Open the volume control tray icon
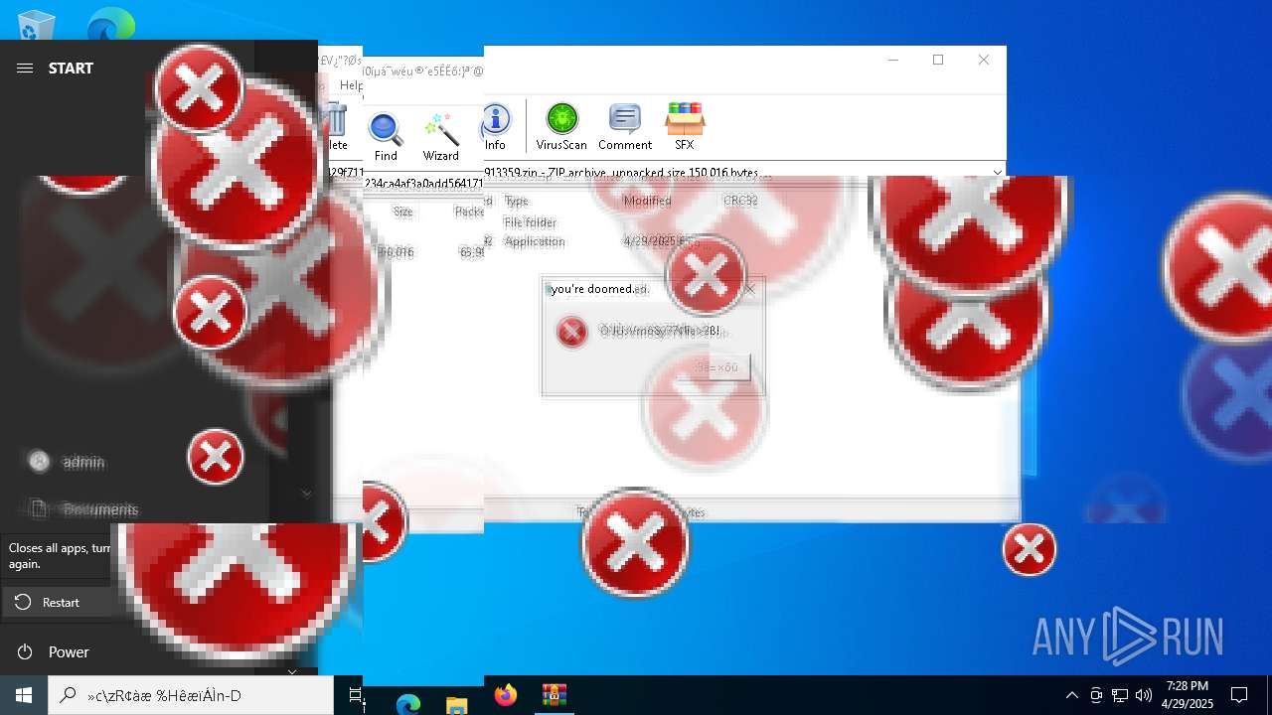The image size is (1272, 715). pos(1143,695)
